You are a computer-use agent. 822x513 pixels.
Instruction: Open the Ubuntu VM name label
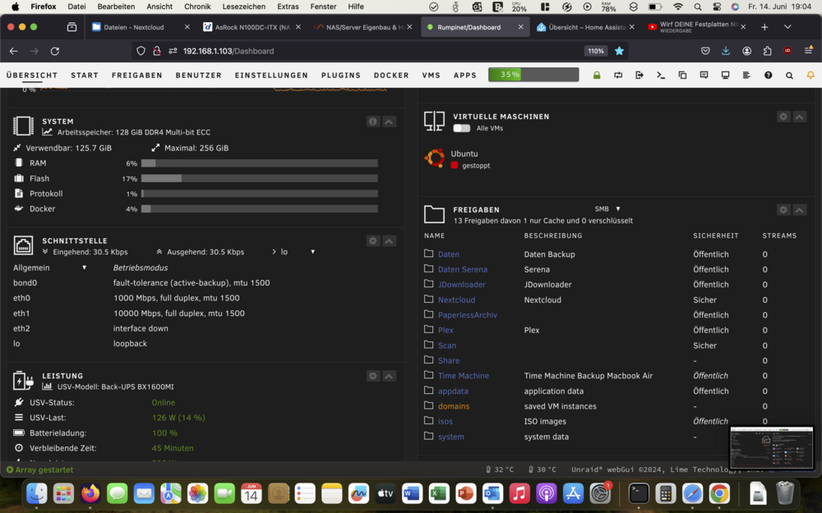464,154
